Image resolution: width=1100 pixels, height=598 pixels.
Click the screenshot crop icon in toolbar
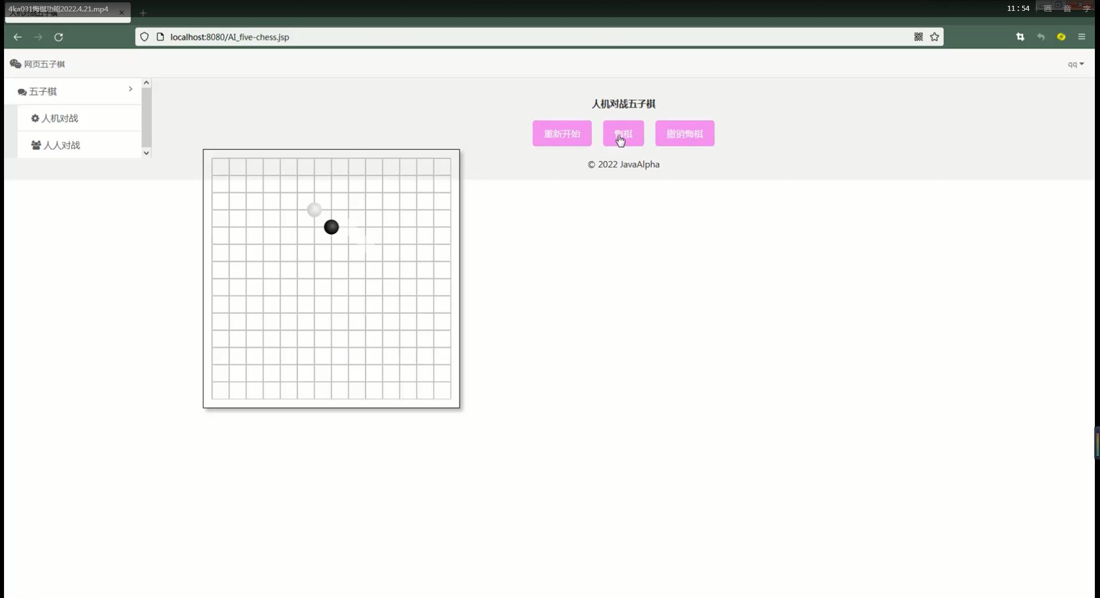1020,37
